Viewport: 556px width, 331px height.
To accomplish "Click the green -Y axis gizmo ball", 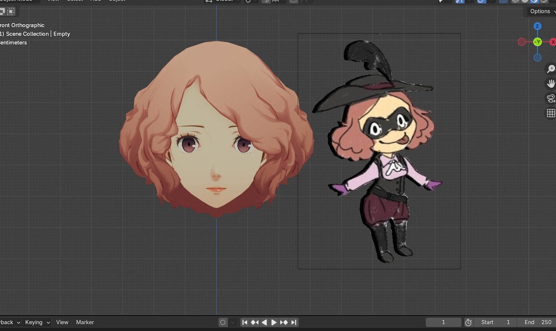I will coord(537,42).
